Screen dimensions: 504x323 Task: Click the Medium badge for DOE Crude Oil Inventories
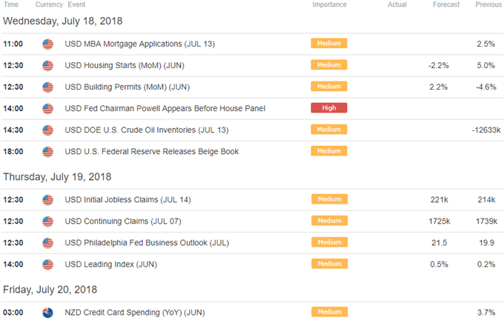329,130
